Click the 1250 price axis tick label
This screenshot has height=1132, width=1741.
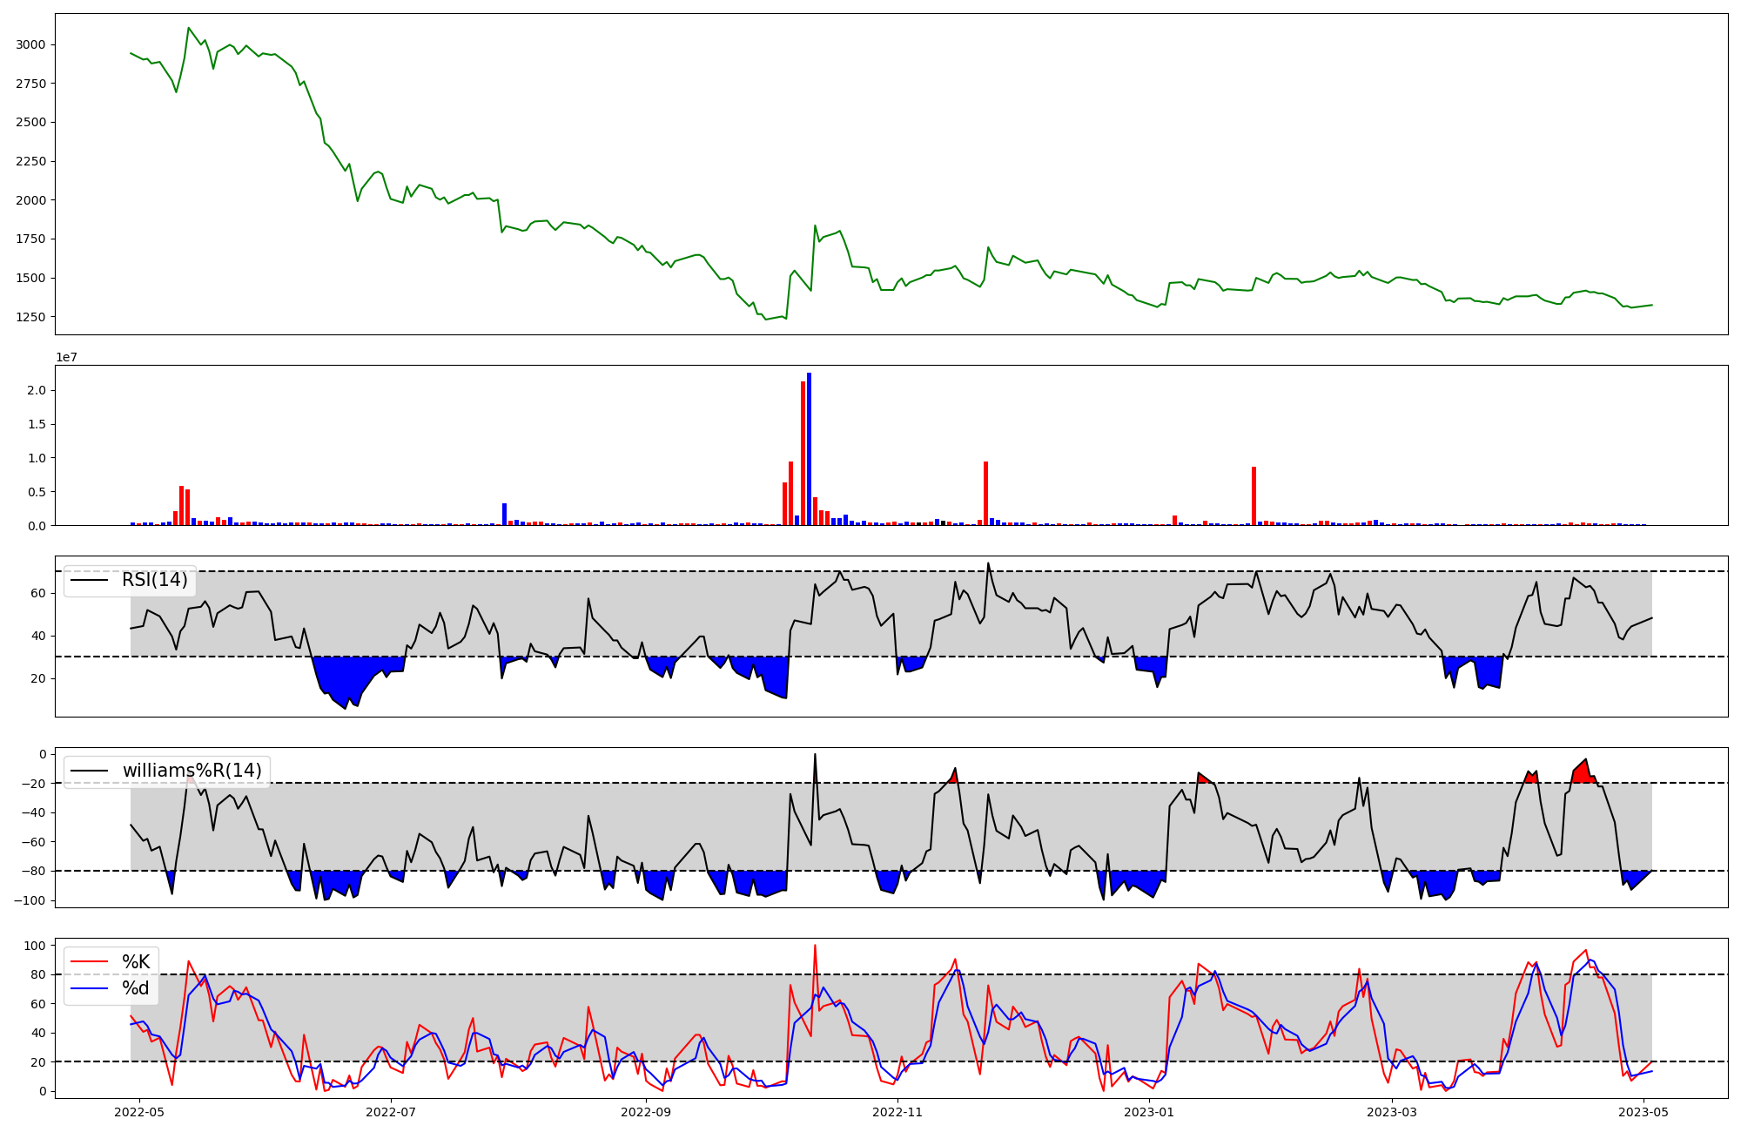pos(31,317)
